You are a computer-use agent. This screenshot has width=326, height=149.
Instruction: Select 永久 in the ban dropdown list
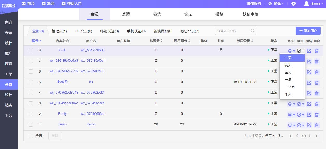(288, 94)
